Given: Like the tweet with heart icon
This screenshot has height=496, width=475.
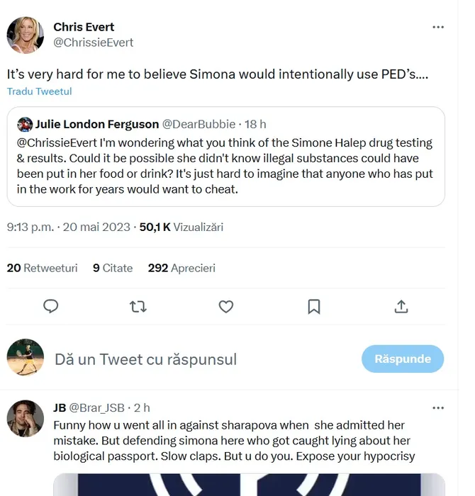Looking at the screenshot, I should coord(225,306).
